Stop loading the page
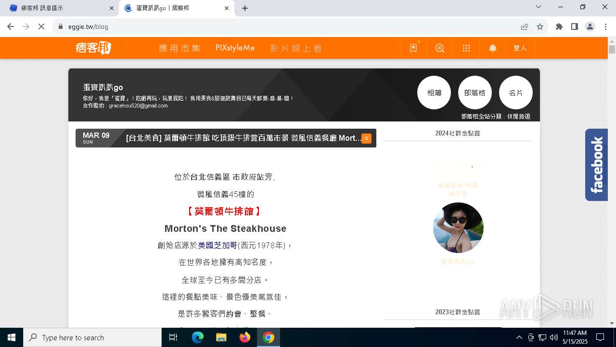Viewport: 616px width, 347px height. point(41,27)
